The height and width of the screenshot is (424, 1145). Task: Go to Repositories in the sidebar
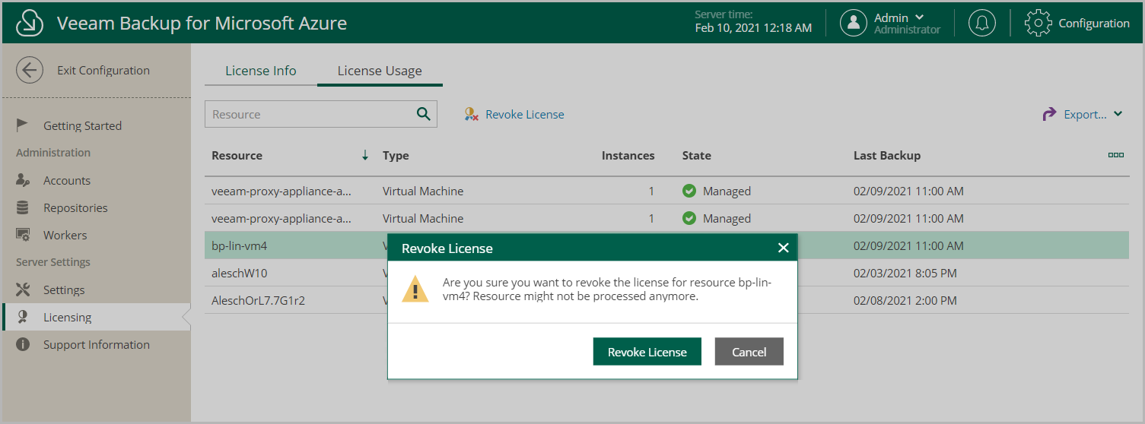tap(75, 207)
